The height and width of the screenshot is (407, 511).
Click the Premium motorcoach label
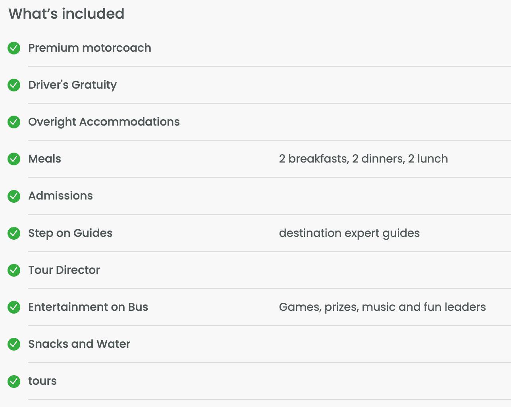click(90, 48)
